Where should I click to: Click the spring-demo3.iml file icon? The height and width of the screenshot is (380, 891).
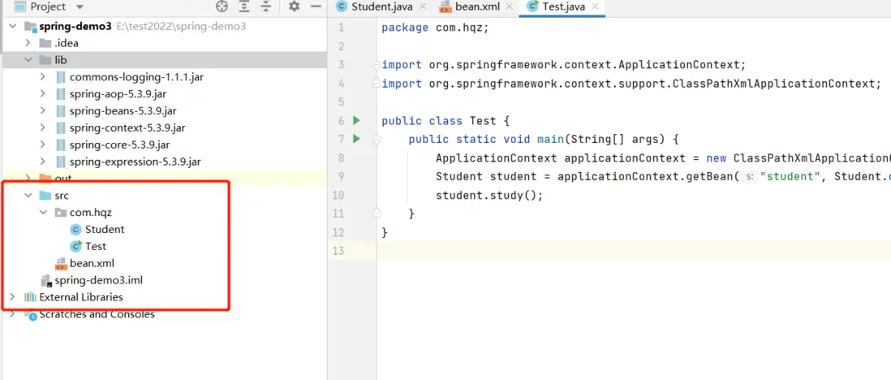coord(46,280)
